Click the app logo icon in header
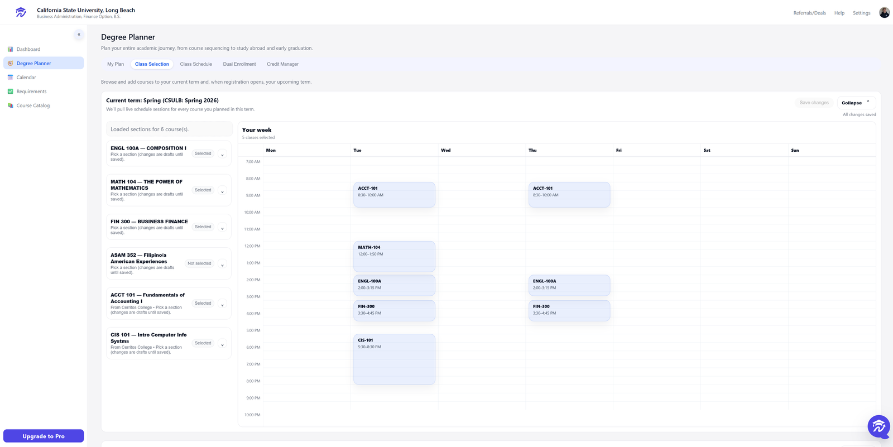 click(21, 12)
